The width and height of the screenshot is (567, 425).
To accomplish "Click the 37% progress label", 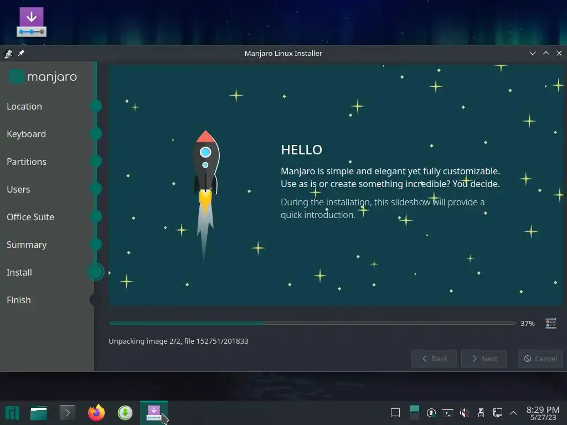I will tap(527, 323).
